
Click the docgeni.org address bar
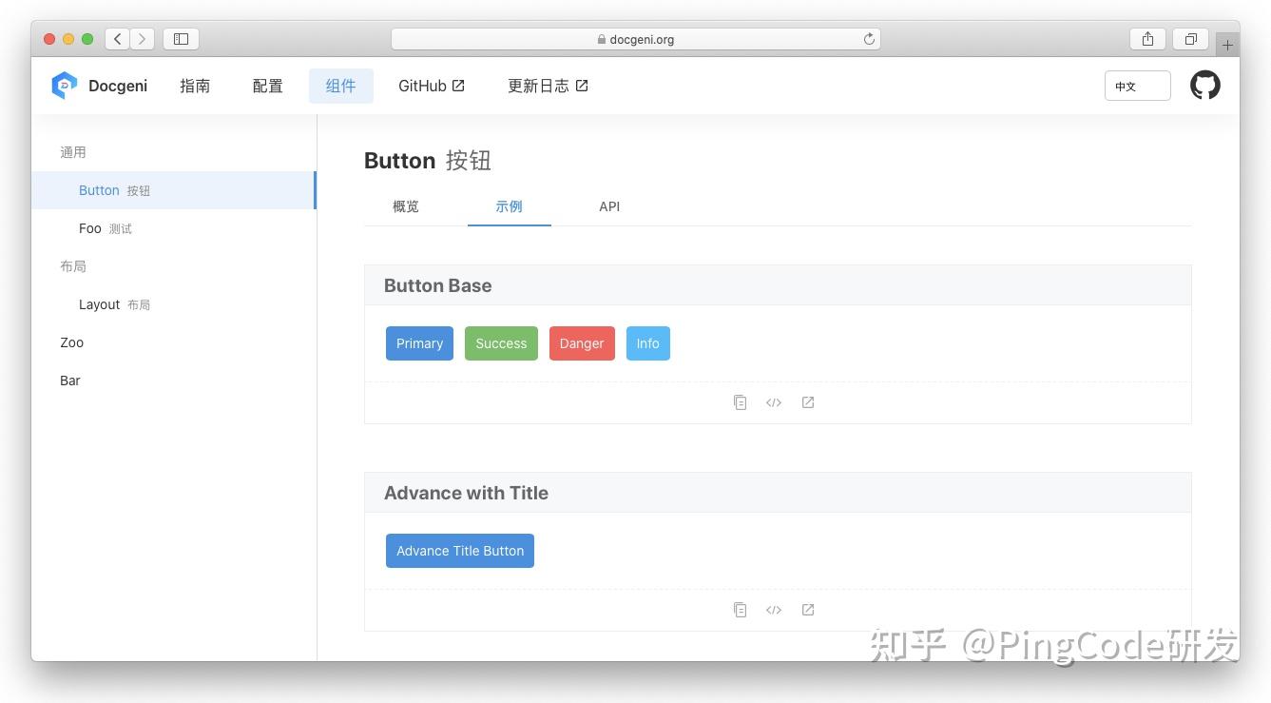(636, 39)
